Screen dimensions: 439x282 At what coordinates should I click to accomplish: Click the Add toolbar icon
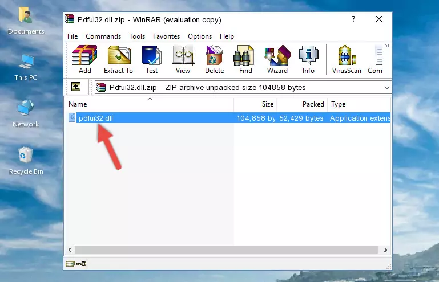[84, 59]
